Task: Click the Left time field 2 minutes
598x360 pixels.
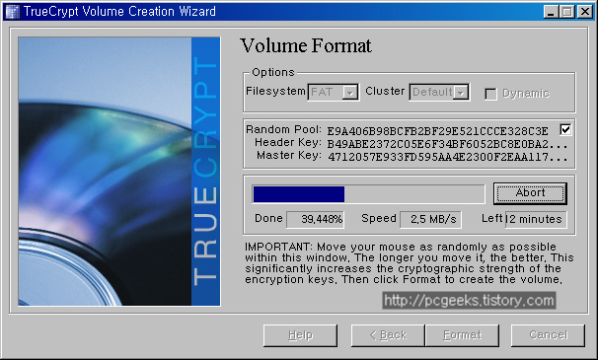Action: [536, 219]
